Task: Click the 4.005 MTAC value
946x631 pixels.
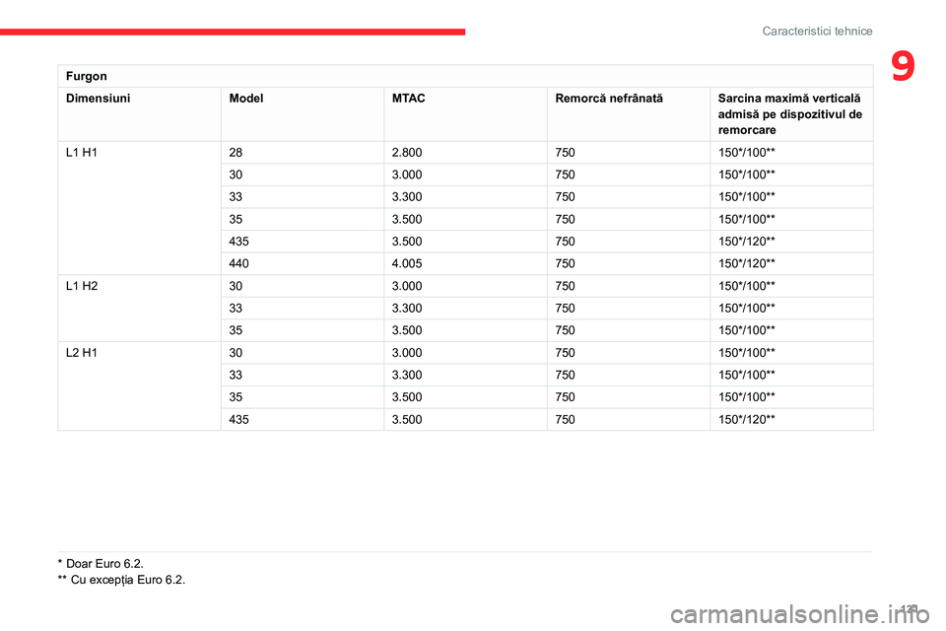Action: coord(407,263)
